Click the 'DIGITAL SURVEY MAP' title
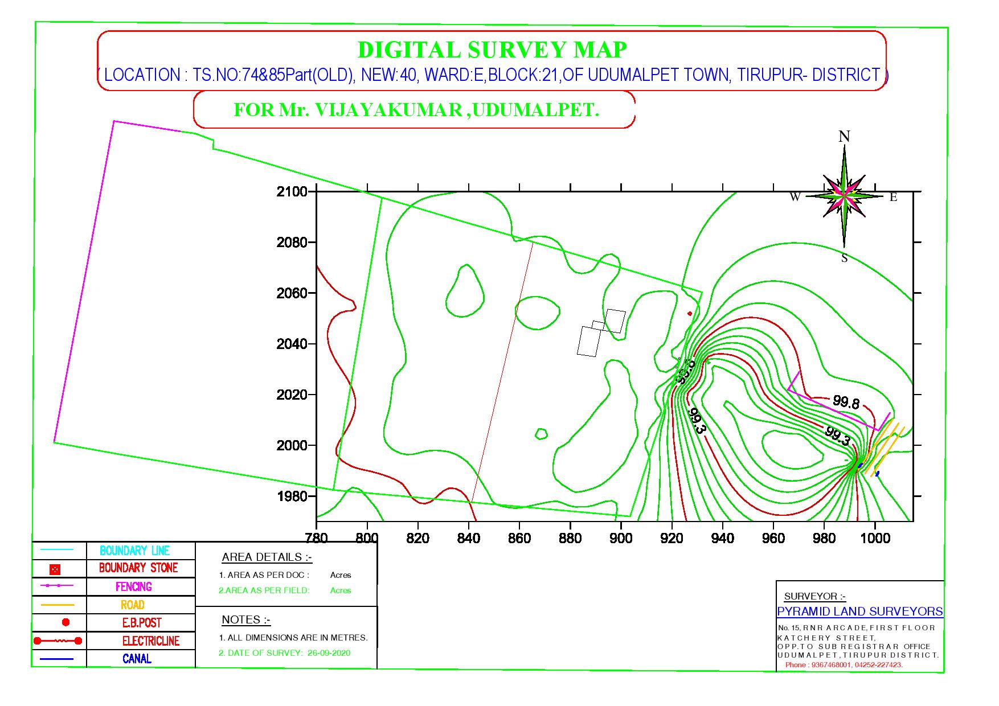The width and height of the screenshot is (999, 706). 492,50
